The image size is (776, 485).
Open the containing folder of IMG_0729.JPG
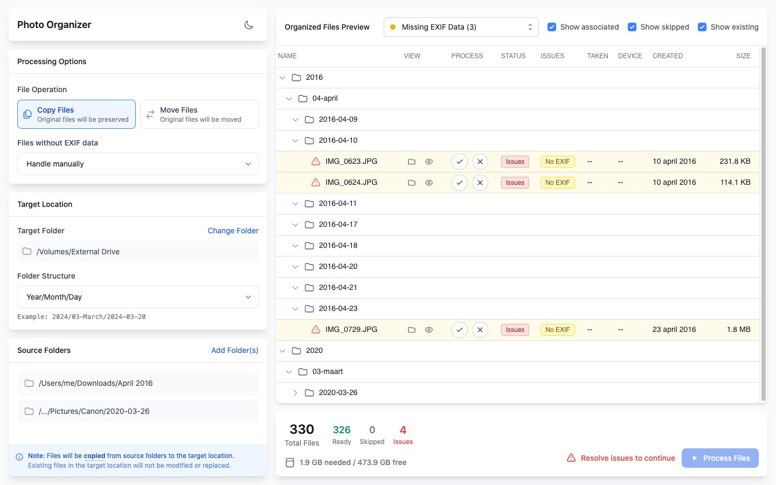412,330
